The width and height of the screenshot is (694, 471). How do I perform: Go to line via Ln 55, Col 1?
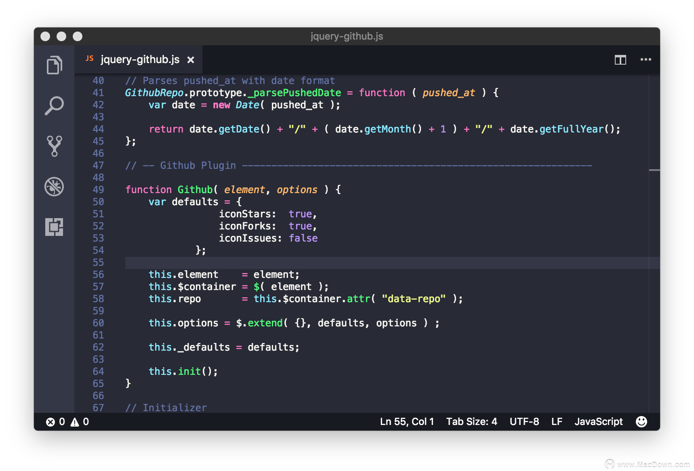407,422
